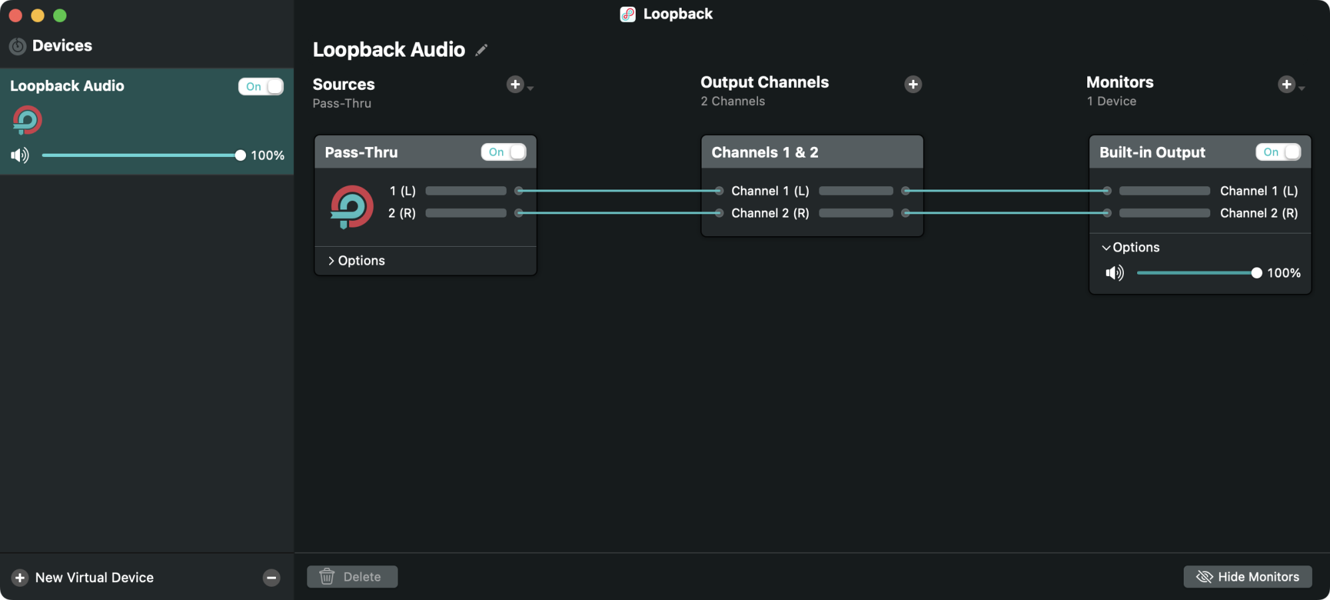Click the Loopback Audio device volume slider
Viewport: 1330px width, 600px height.
click(x=143, y=155)
